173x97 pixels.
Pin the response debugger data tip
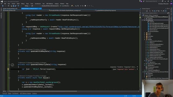(137, 67)
